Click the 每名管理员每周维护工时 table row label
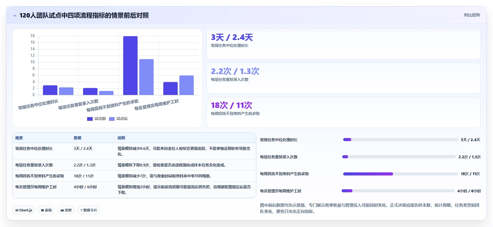 point(36,187)
